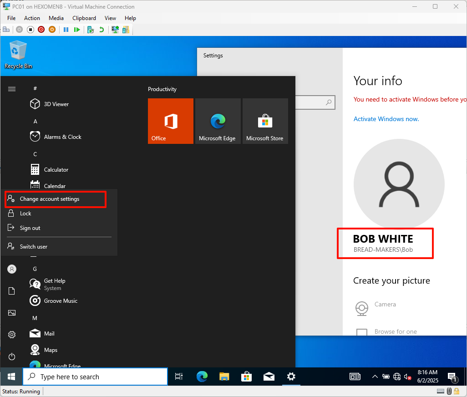Open Task View from the taskbar

point(179,377)
